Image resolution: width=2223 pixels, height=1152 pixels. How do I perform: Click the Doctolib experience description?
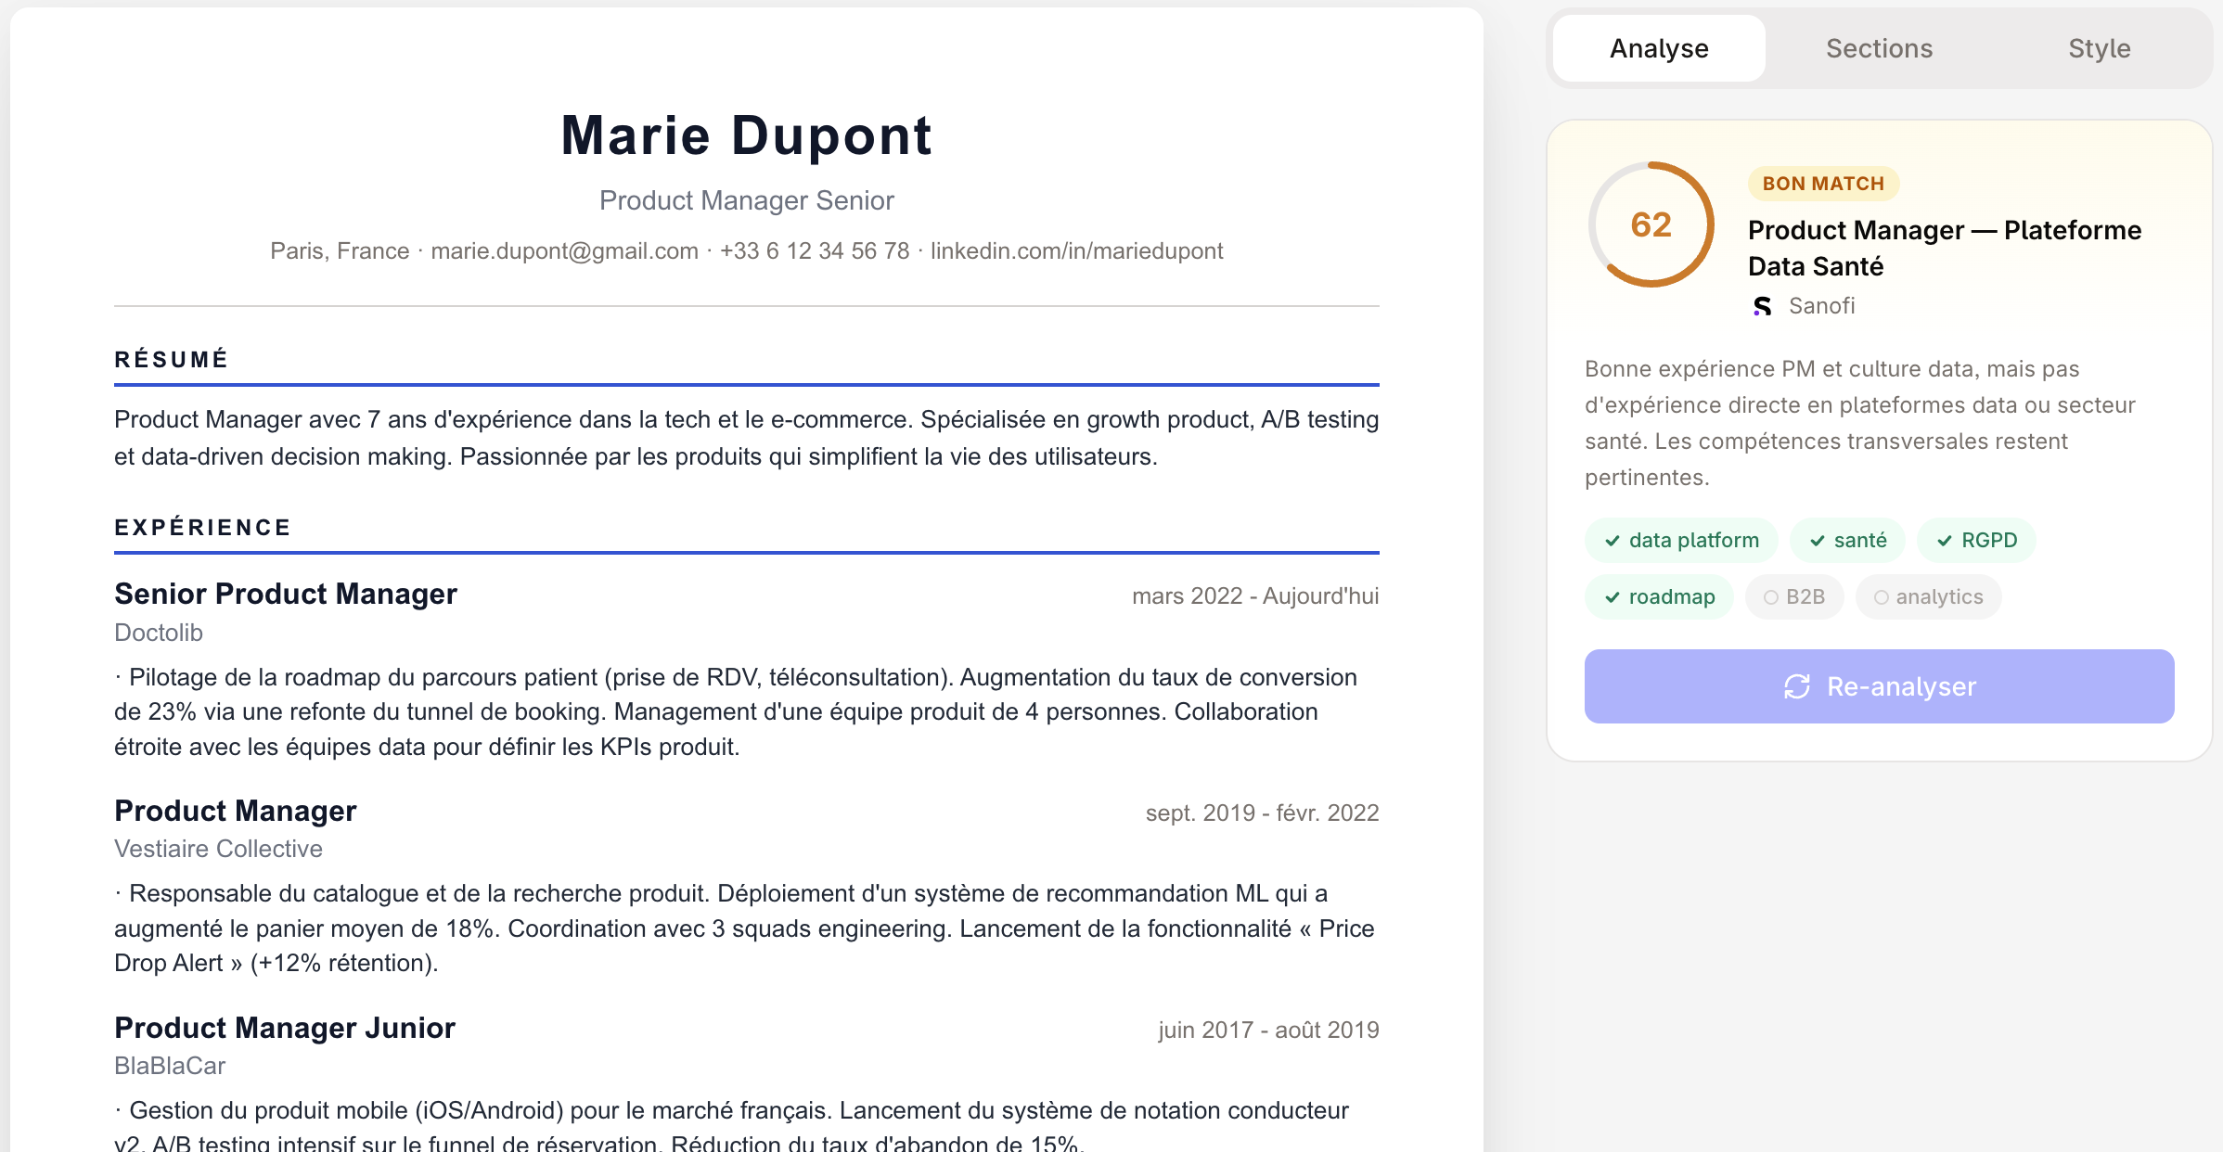[x=738, y=712]
